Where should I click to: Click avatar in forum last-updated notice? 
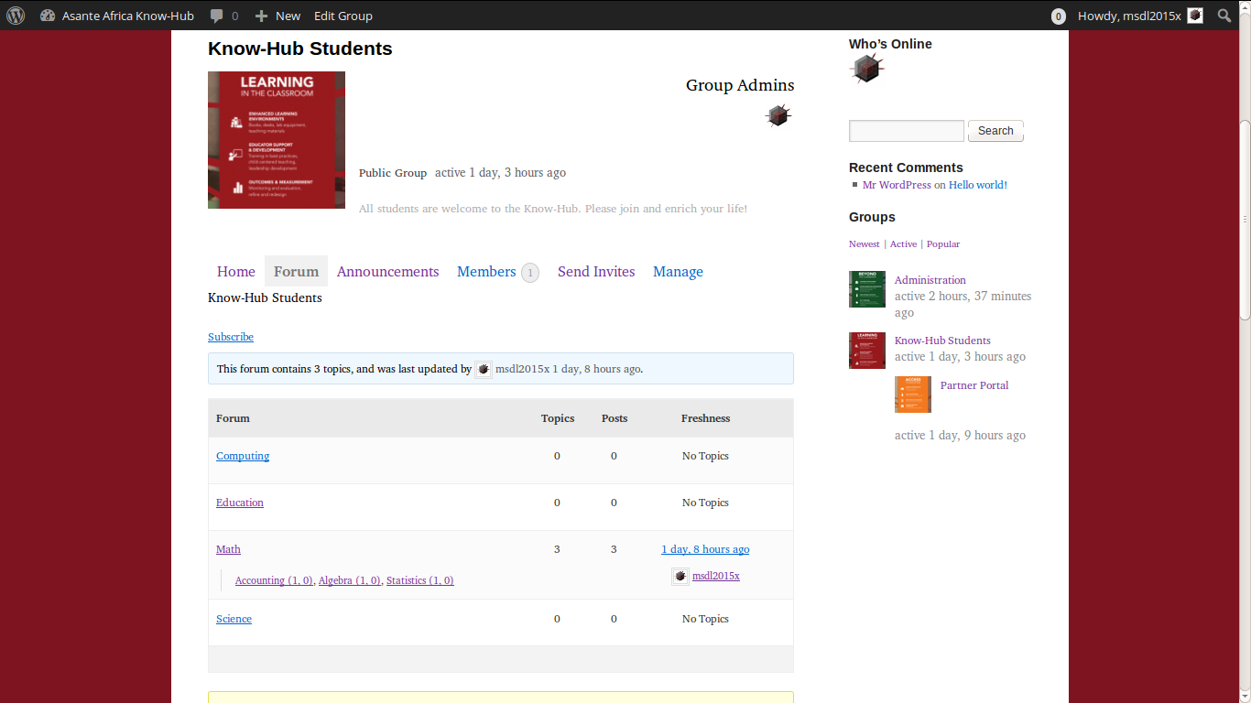point(484,369)
